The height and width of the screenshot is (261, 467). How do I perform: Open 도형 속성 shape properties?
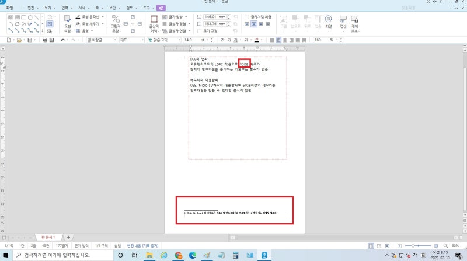(68, 24)
